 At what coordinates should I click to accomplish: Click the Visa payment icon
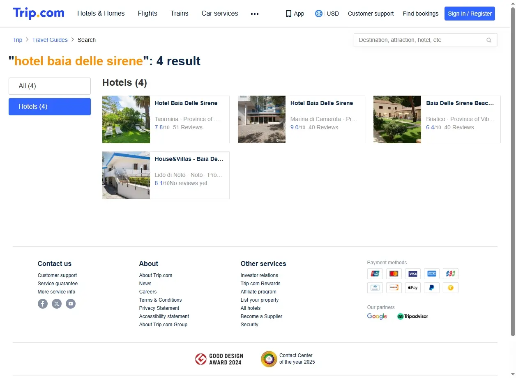412,274
